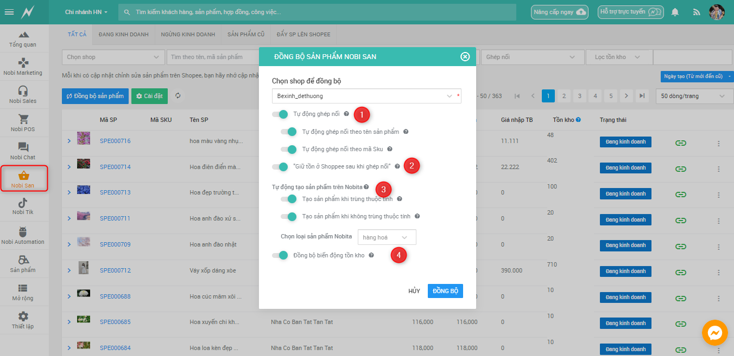Click the notification bell icon
This screenshot has width=734, height=356.
pyautogui.click(x=675, y=12)
